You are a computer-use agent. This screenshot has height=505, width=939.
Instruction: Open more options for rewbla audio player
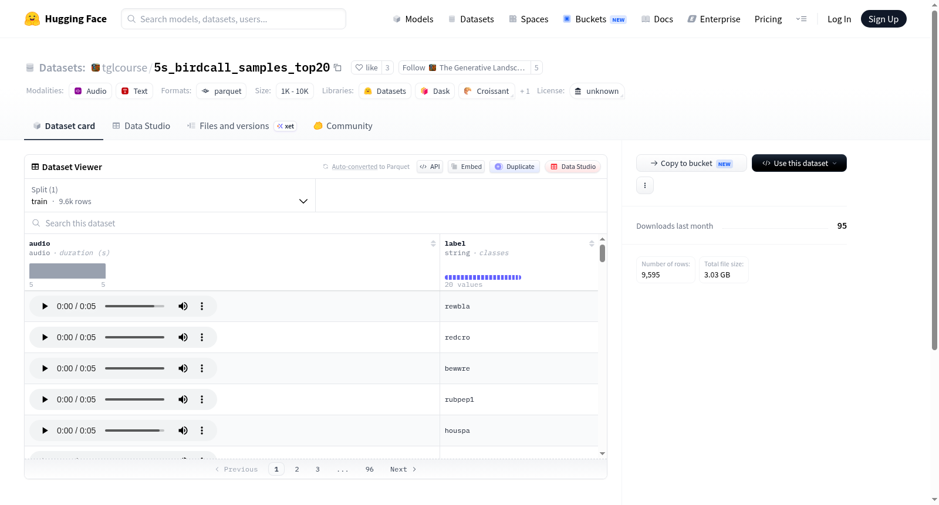point(202,306)
